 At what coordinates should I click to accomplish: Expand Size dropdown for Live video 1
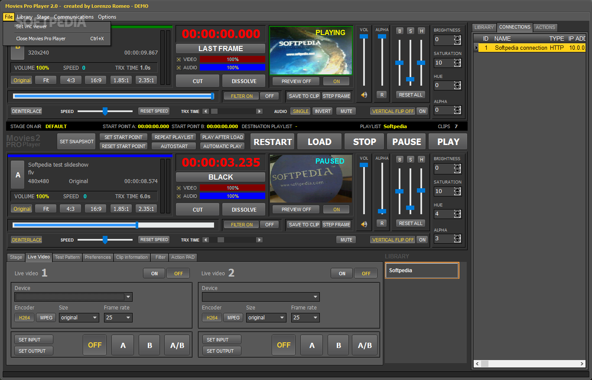point(95,318)
